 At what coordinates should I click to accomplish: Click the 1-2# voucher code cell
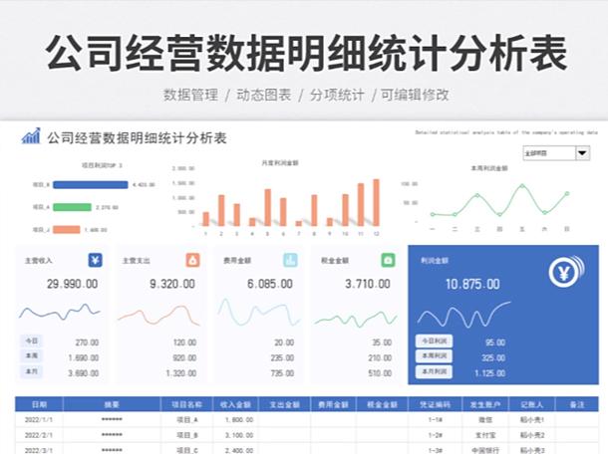[436, 435]
